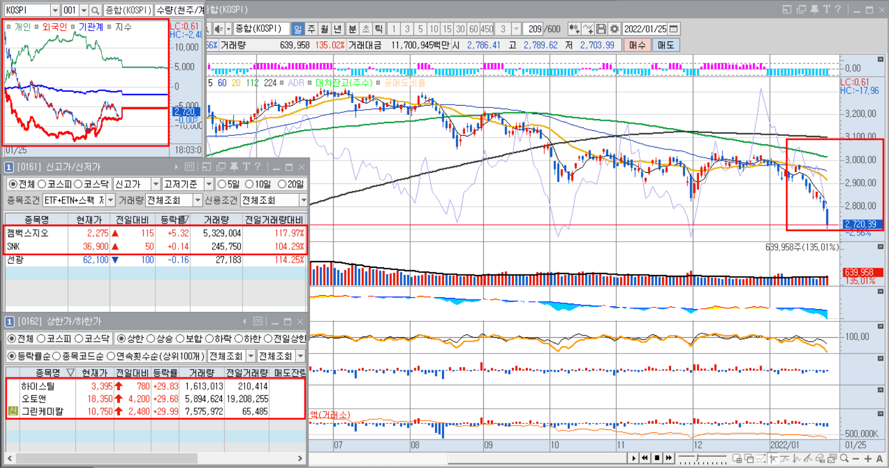This screenshot has width=889, height=468.
Task: Switch the chart to tick 틱 period
Action: click(x=379, y=29)
